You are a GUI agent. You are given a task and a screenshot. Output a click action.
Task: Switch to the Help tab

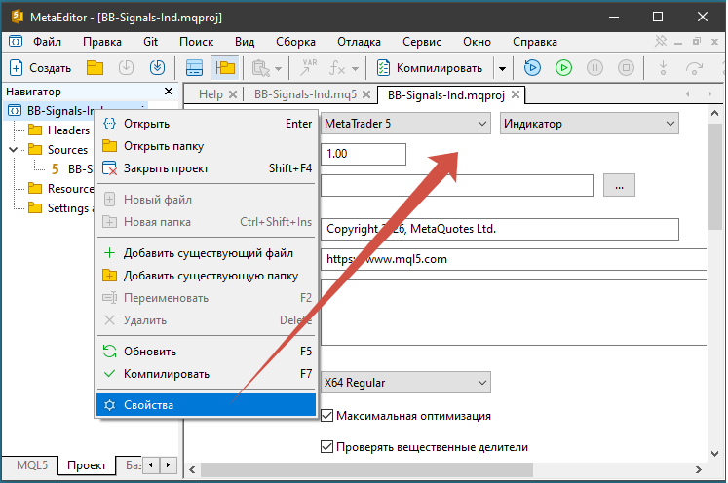211,94
